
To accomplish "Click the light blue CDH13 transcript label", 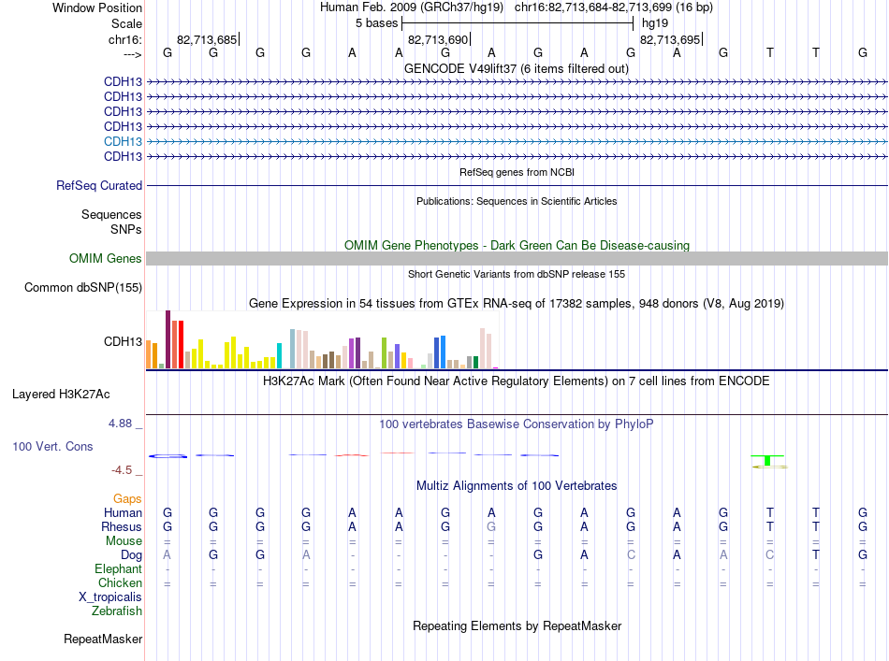I will [x=123, y=141].
